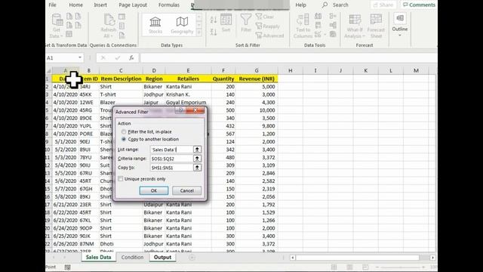Image resolution: width=483 pixels, height=272 pixels.
Task: Open the Formulas ribbon tab
Action: tap(169, 5)
